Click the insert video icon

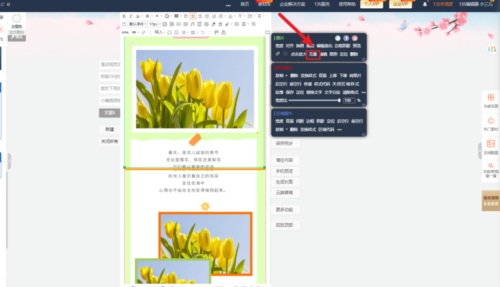click(x=199, y=24)
